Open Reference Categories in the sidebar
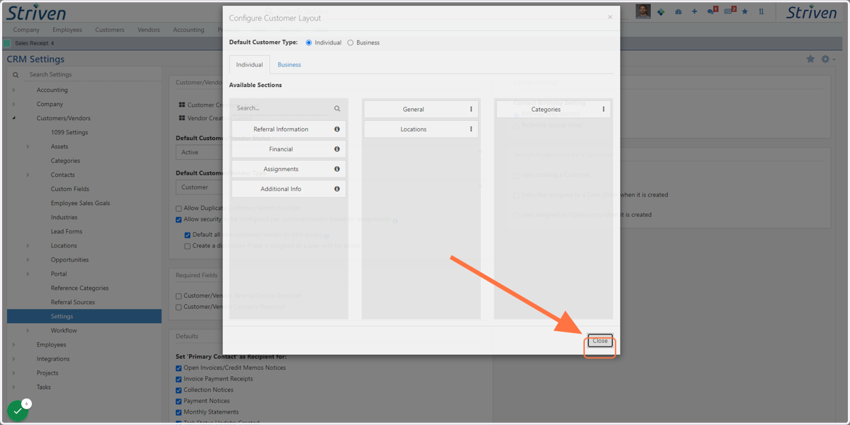The image size is (850, 425). 80,288
